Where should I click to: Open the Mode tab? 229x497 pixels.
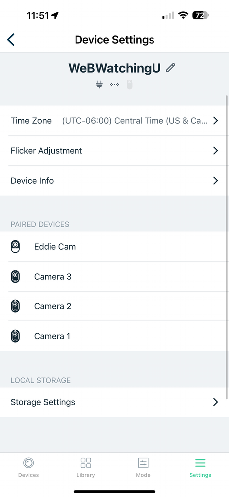[x=143, y=467]
